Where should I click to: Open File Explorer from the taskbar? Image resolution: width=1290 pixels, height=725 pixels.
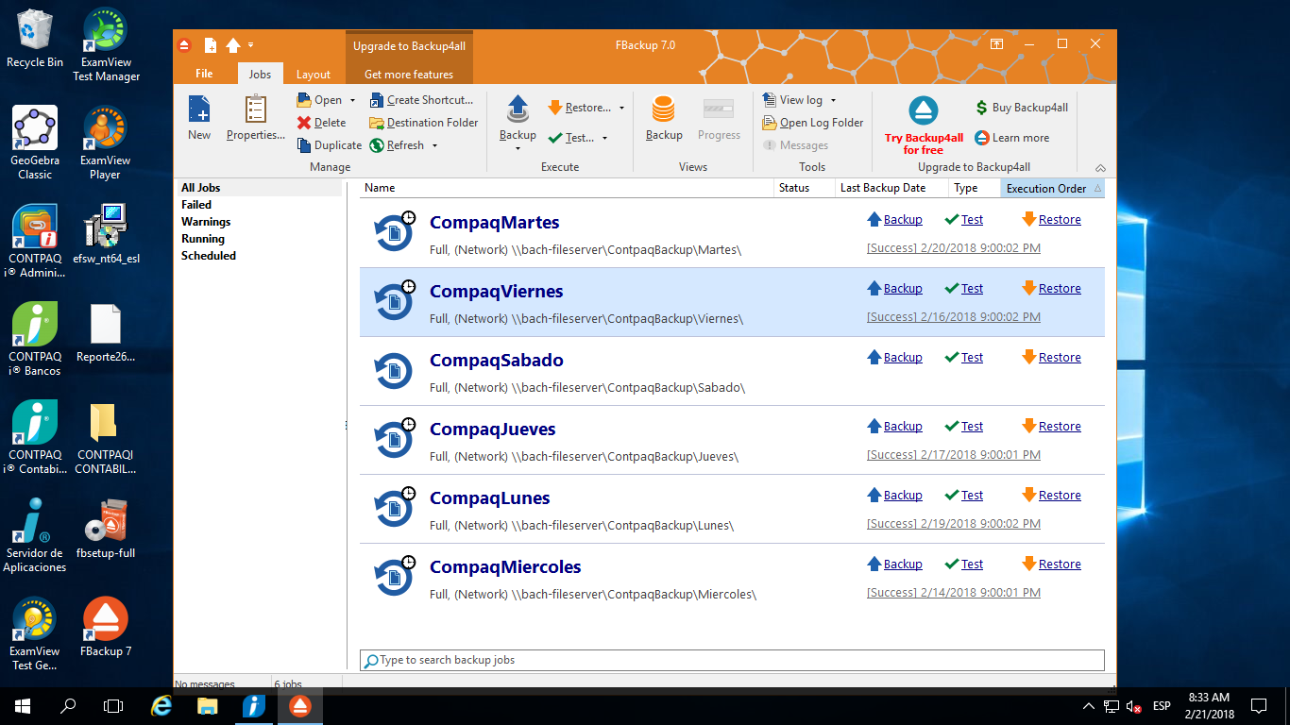(x=208, y=705)
